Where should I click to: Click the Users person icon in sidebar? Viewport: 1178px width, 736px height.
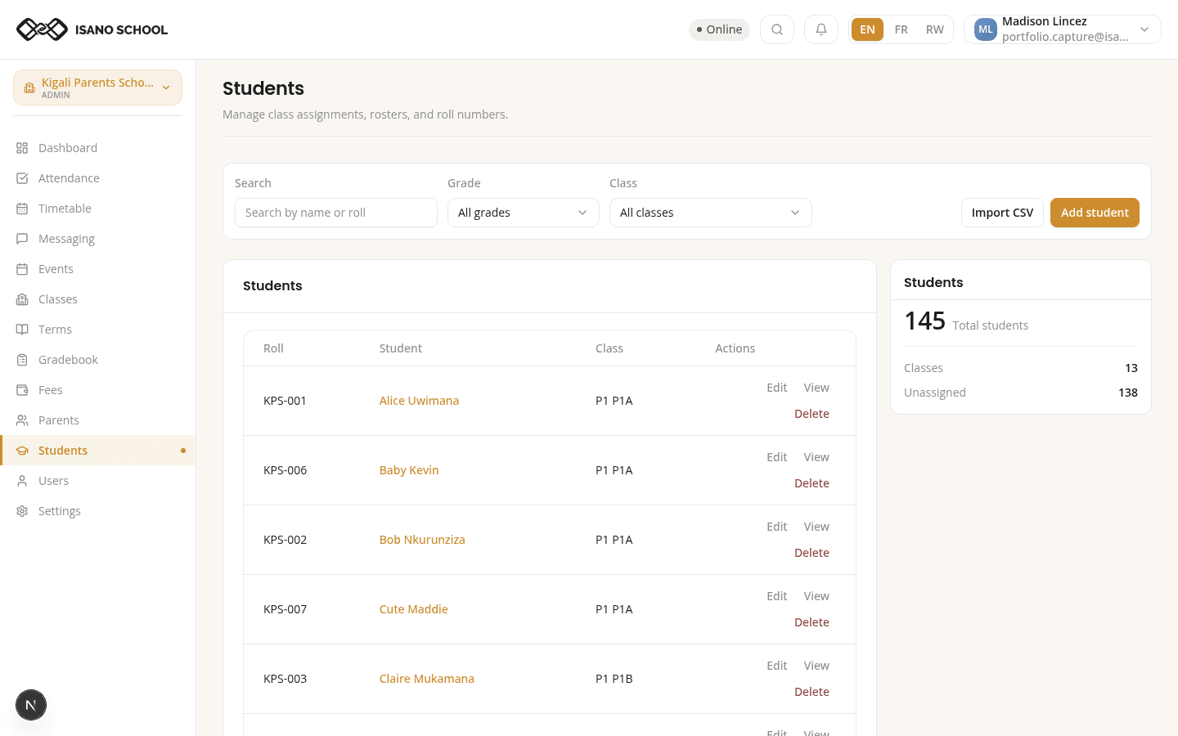(x=22, y=481)
